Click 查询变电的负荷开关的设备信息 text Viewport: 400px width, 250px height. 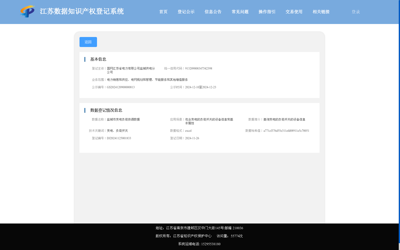tap(284, 119)
